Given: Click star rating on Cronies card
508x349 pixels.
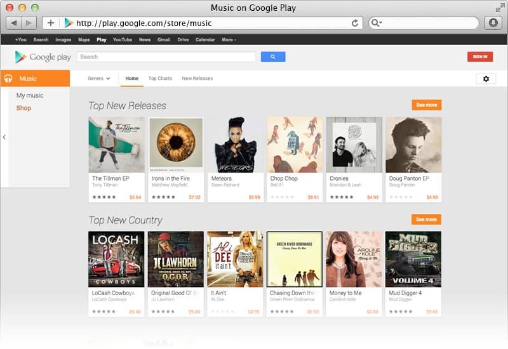Looking at the screenshot, I should click(x=342, y=197).
